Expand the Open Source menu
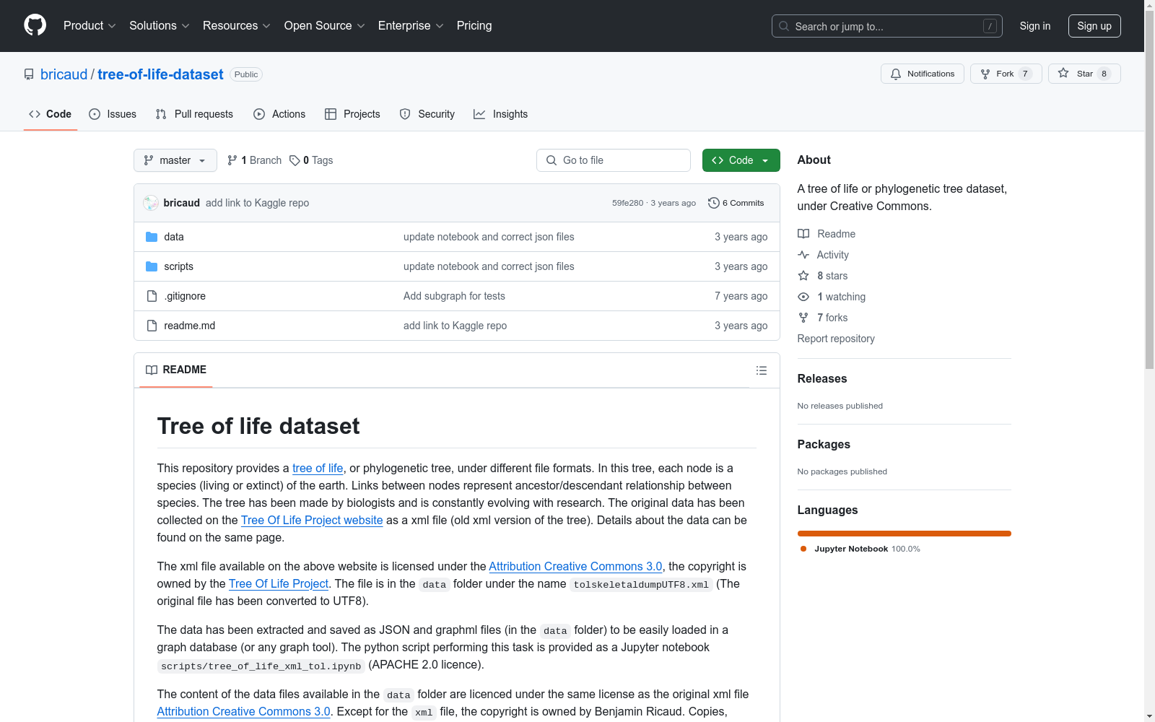This screenshot has height=722, width=1155. (325, 25)
